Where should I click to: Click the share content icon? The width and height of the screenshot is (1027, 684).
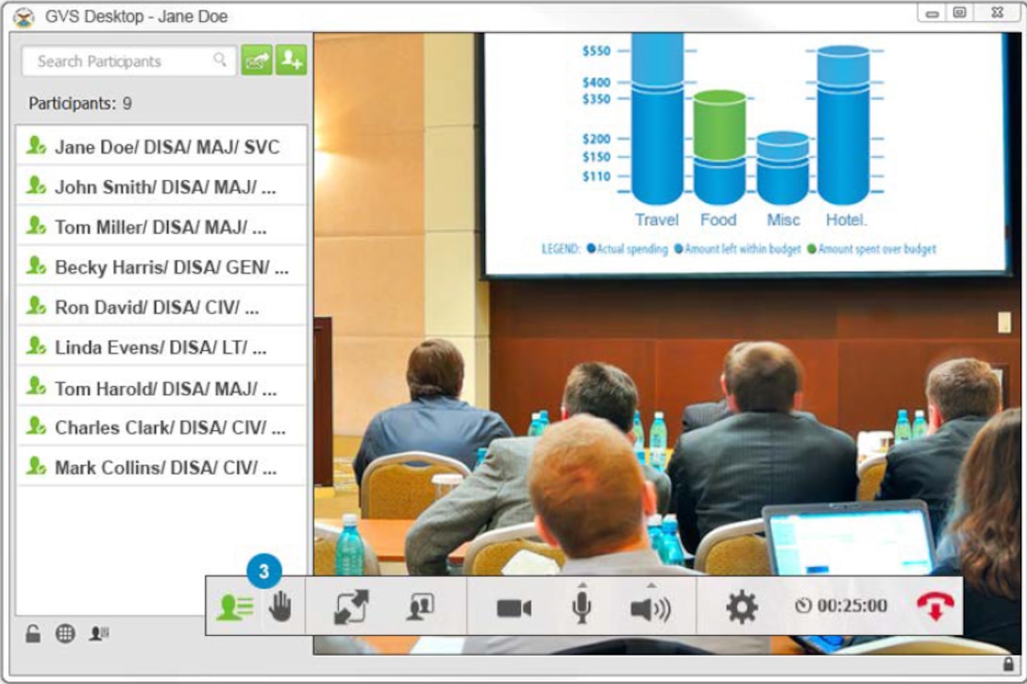pyautogui.click(x=419, y=608)
